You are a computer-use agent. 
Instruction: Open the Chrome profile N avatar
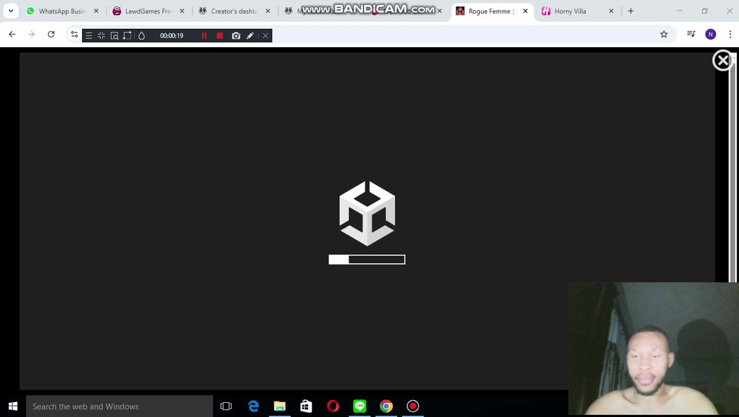(x=710, y=34)
